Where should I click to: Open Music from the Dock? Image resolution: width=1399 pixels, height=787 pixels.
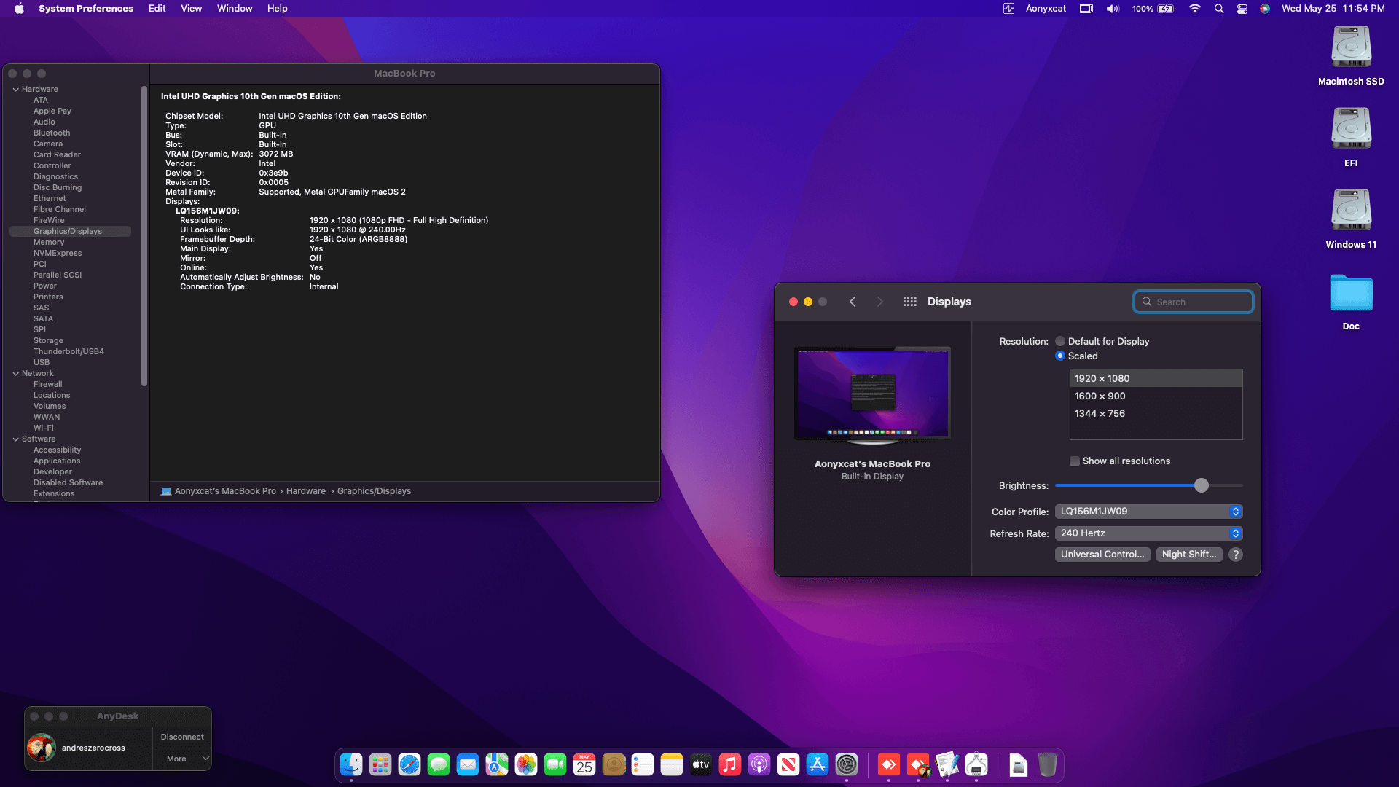tap(730, 764)
